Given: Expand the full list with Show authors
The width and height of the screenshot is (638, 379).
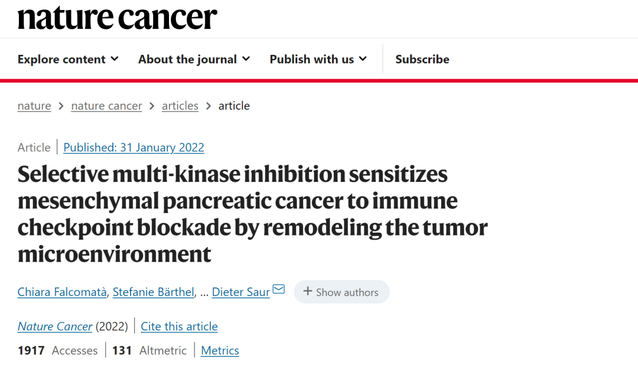Looking at the screenshot, I should click(342, 292).
